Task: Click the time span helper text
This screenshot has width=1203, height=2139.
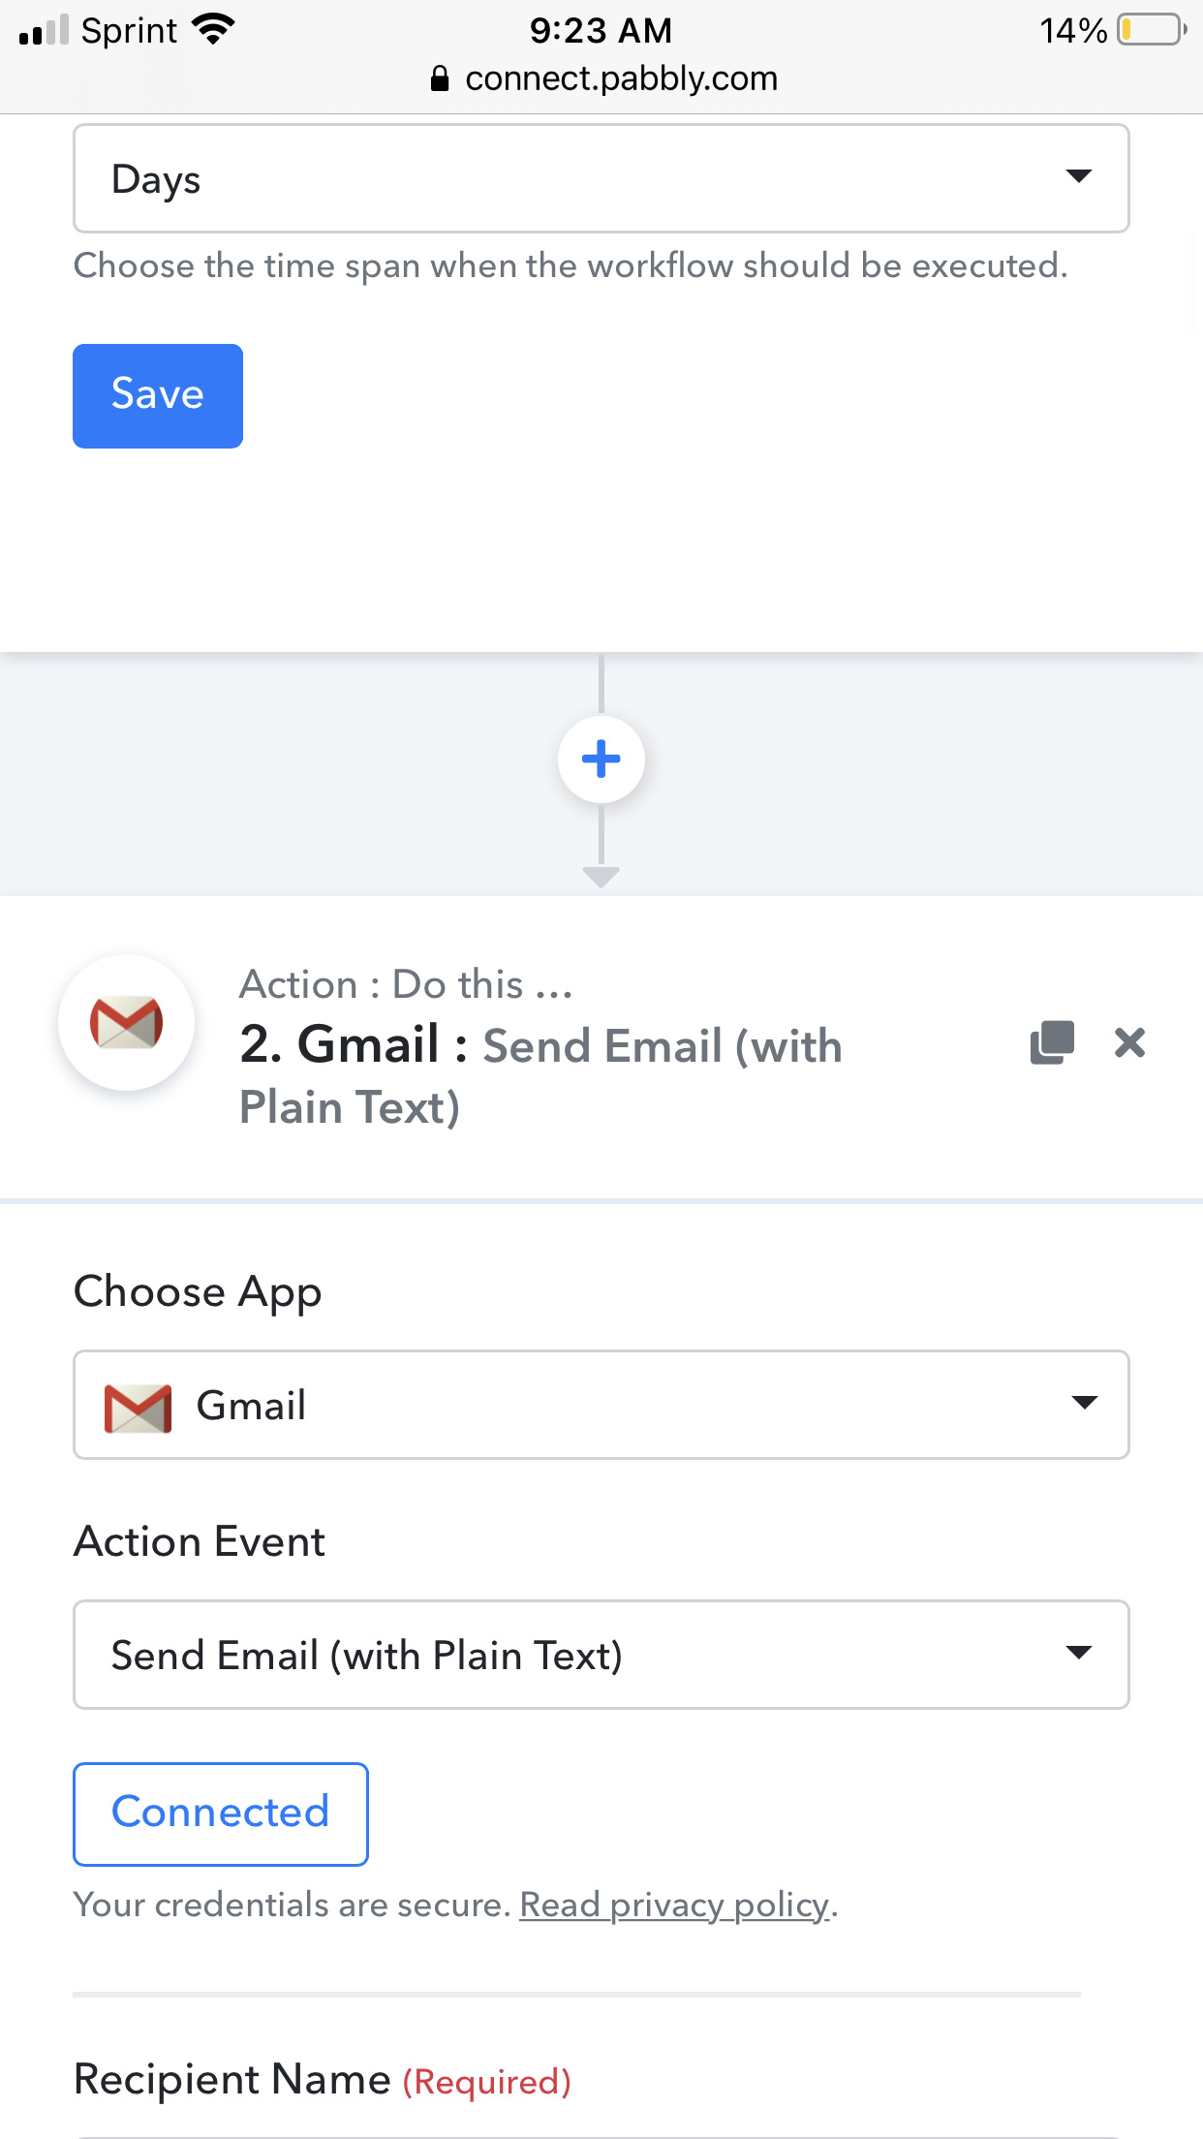Action: pyautogui.click(x=571, y=265)
